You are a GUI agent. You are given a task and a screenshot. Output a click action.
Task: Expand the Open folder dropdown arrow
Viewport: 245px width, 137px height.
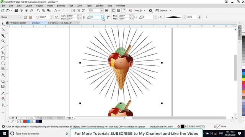(x=11, y=11)
